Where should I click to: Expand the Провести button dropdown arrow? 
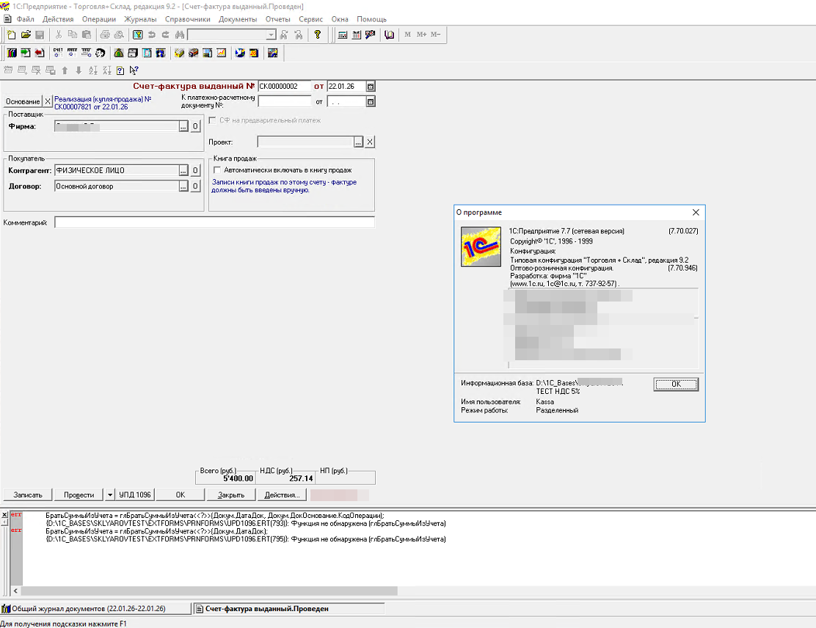pyautogui.click(x=110, y=494)
